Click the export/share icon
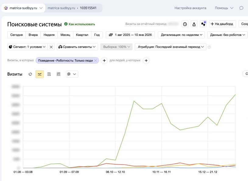The width and height of the screenshot is (248, 181). pos(194,24)
